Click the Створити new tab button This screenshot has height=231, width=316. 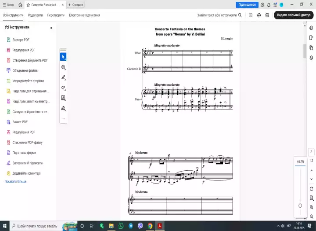[75, 5]
